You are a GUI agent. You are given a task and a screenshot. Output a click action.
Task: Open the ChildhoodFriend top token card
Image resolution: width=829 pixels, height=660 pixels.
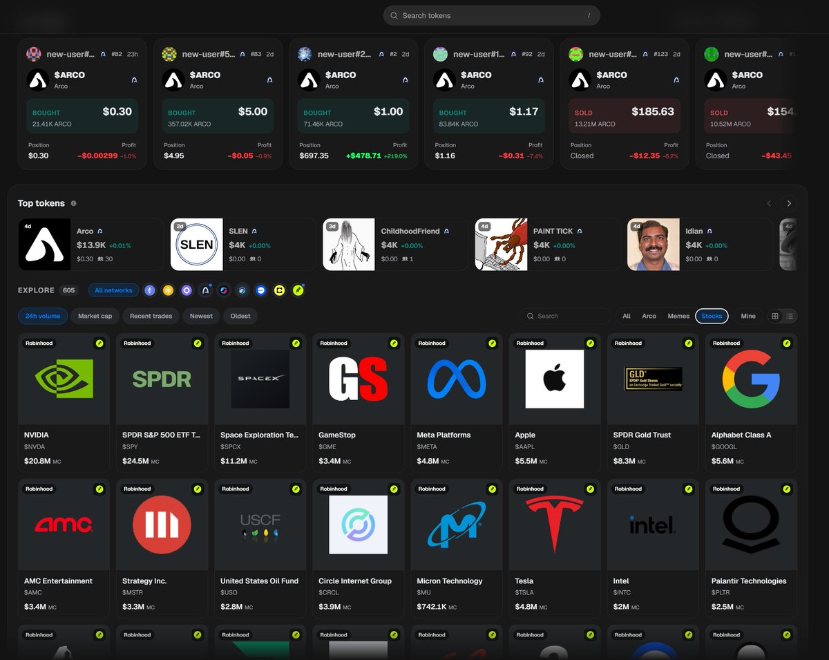(395, 245)
